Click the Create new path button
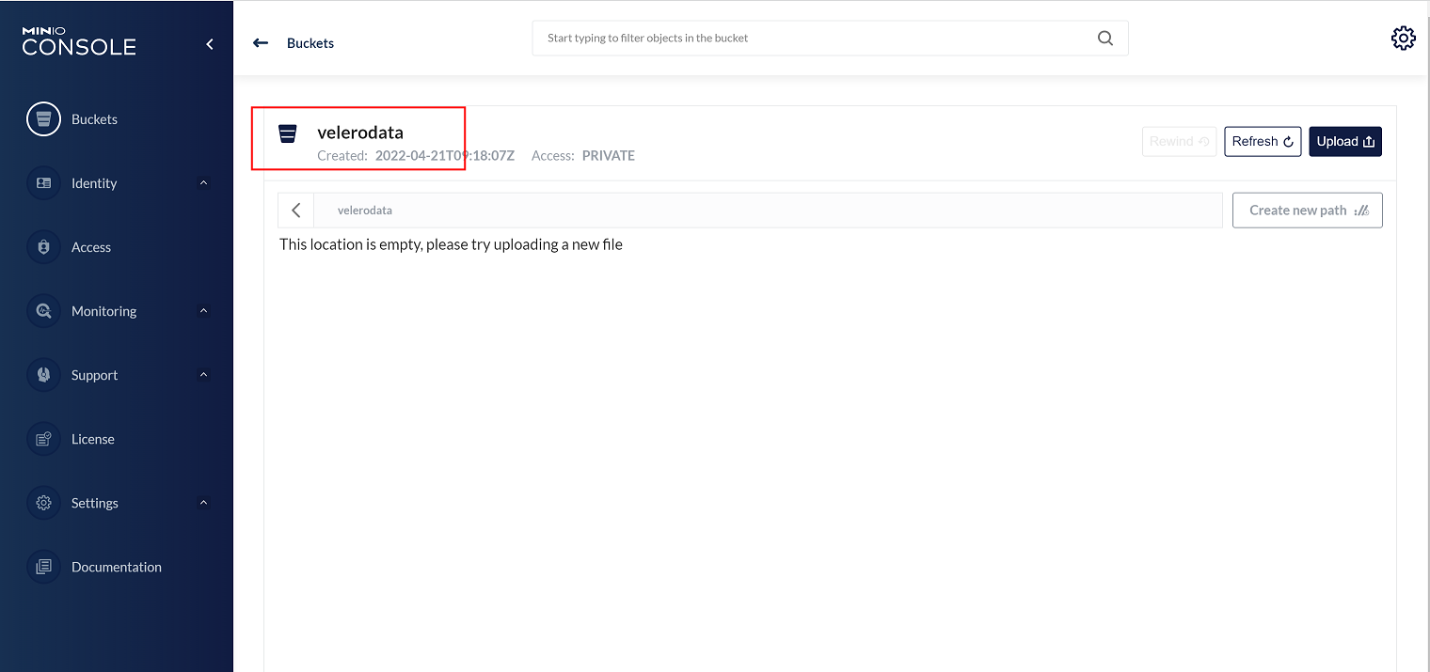Screen dimensions: 1430x672 [1307, 211]
